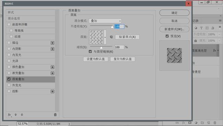Switch to the 记录 panel tab
223x126 pixels.
(196, 21)
